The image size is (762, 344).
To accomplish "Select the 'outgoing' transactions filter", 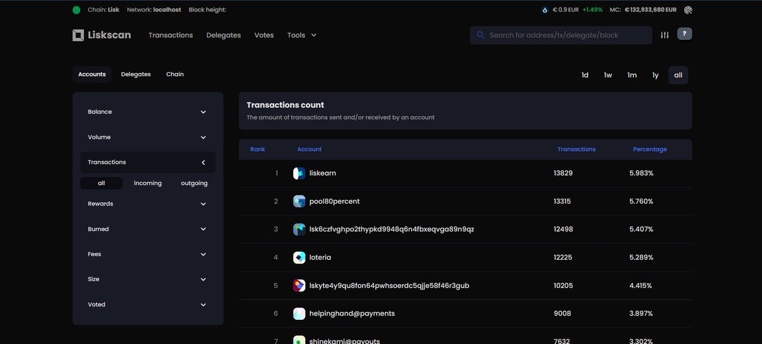I will pos(194,183).
